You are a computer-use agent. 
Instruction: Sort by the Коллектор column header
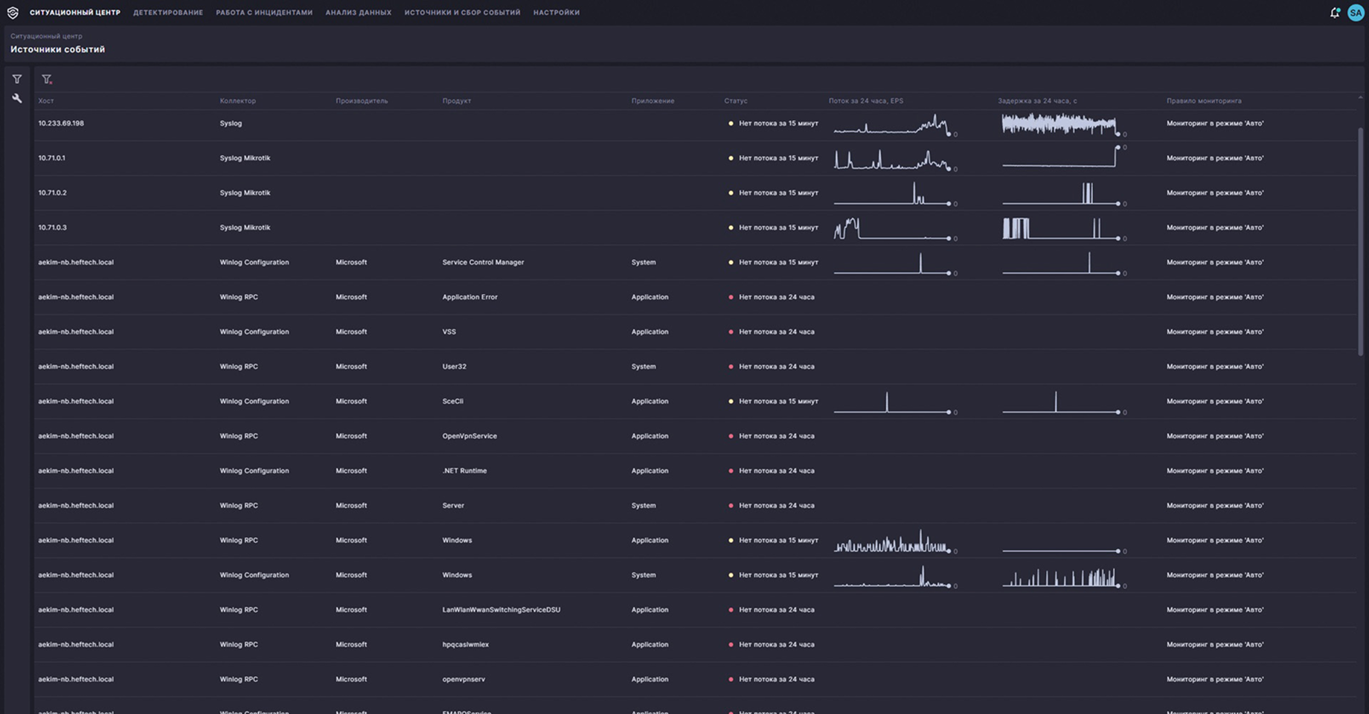pos(237,100)
